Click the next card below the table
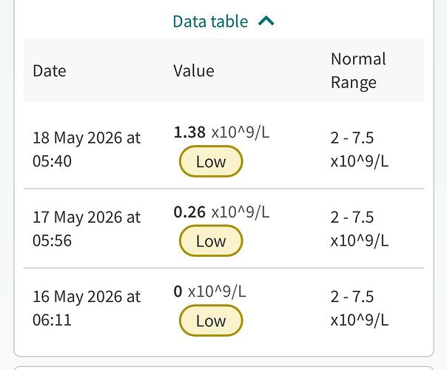This screenshot has width=447, height=370. point(223,369)
